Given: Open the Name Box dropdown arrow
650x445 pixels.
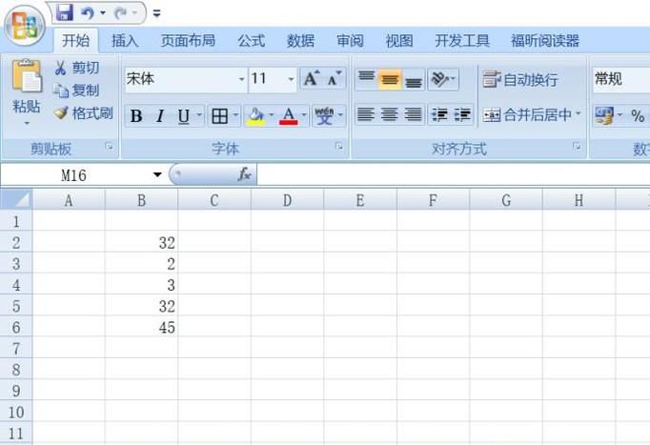Looking at the screenshot, I should coord(157,174).
